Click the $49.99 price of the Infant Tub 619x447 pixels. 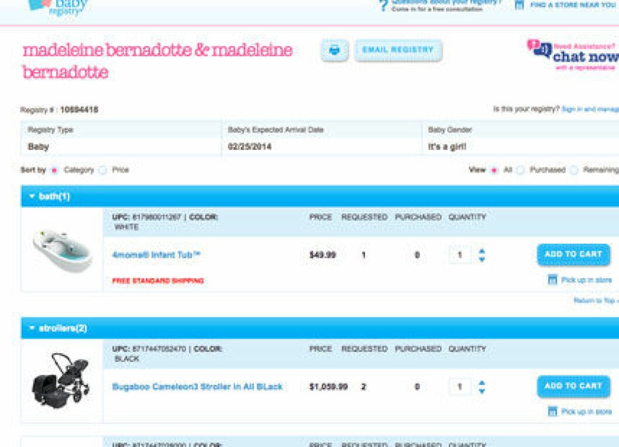322,255
